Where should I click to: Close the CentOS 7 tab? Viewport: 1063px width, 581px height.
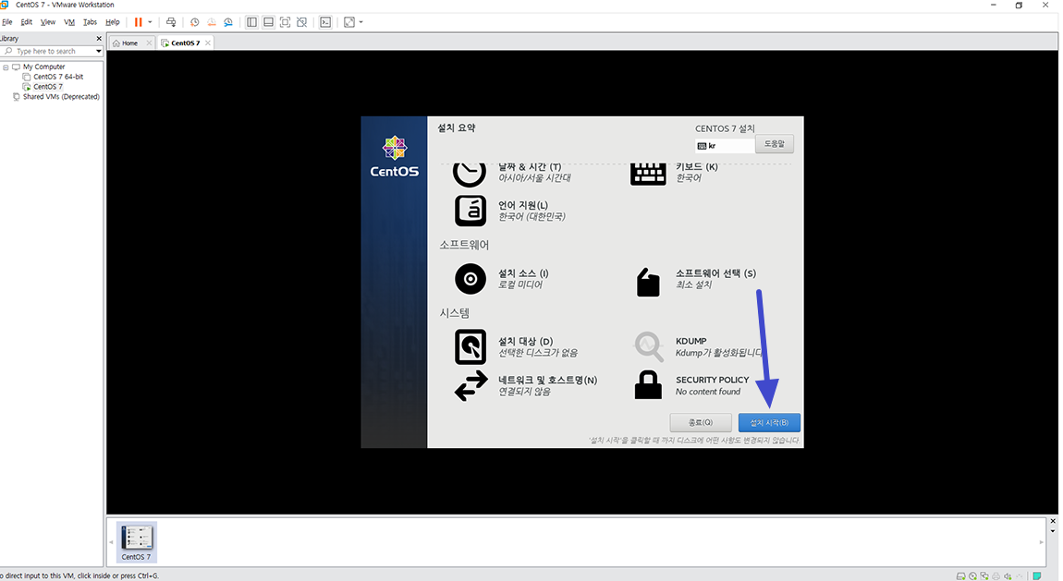pos(208,42)
